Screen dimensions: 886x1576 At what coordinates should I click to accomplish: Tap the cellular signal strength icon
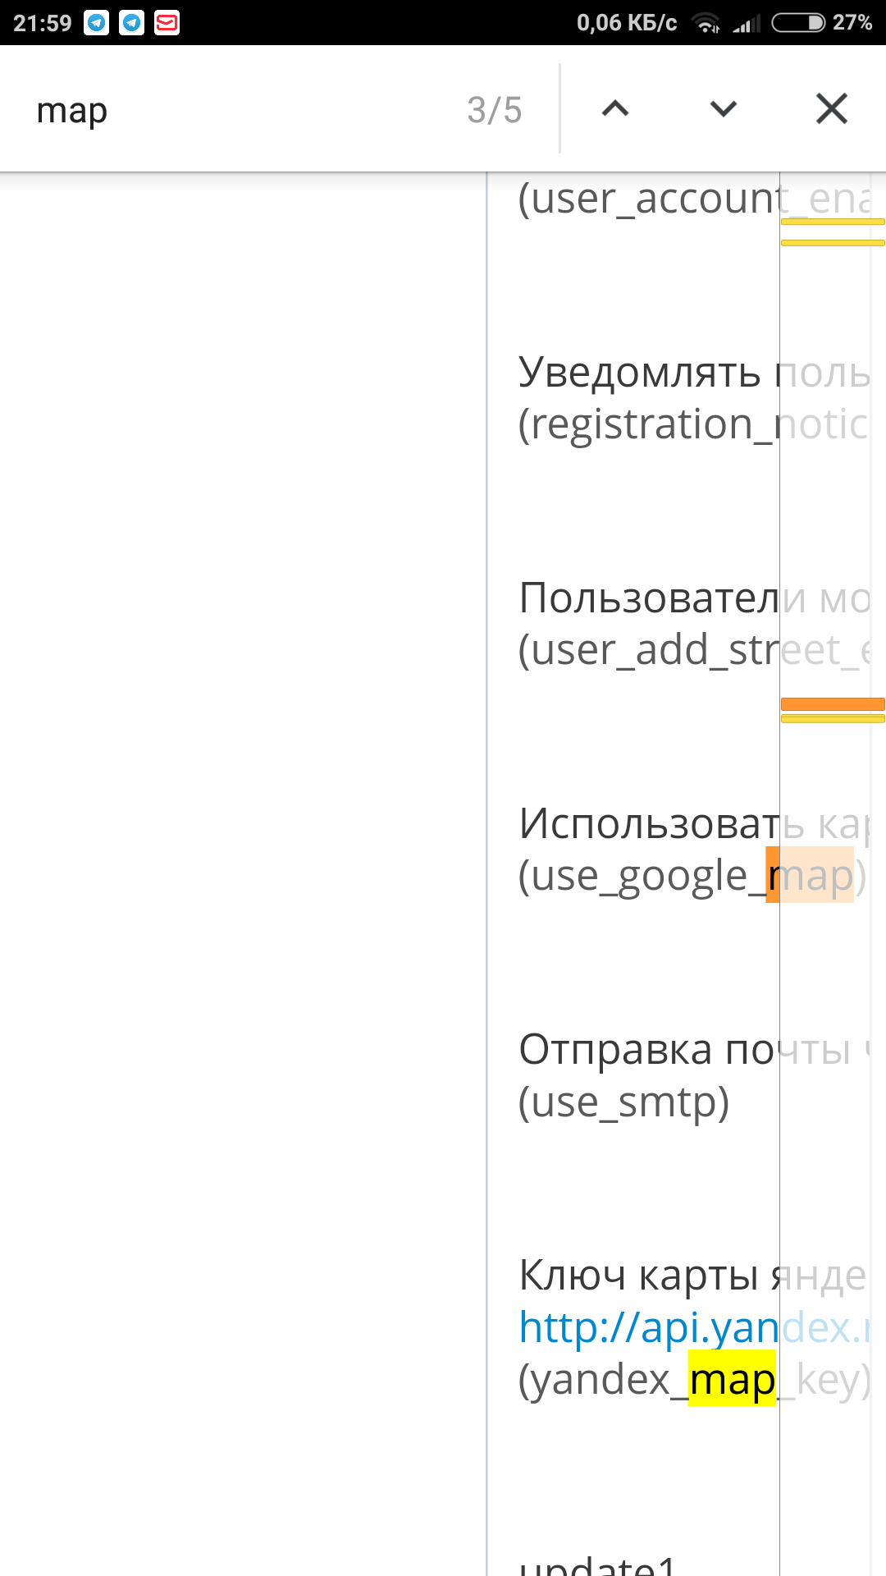tap(747, 23)
